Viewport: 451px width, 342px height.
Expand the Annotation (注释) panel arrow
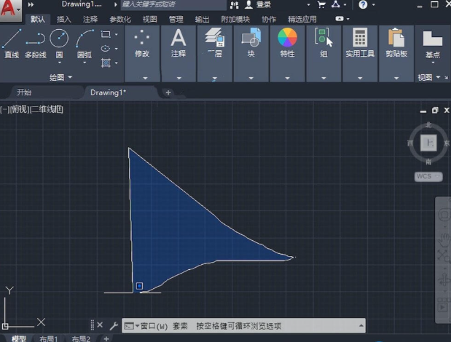(179, 78)
